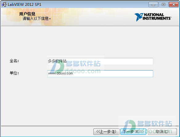This screenshot has height=137, width=180.
Task: Cancel installation with 取消(C) button
Action: [162, 131]
